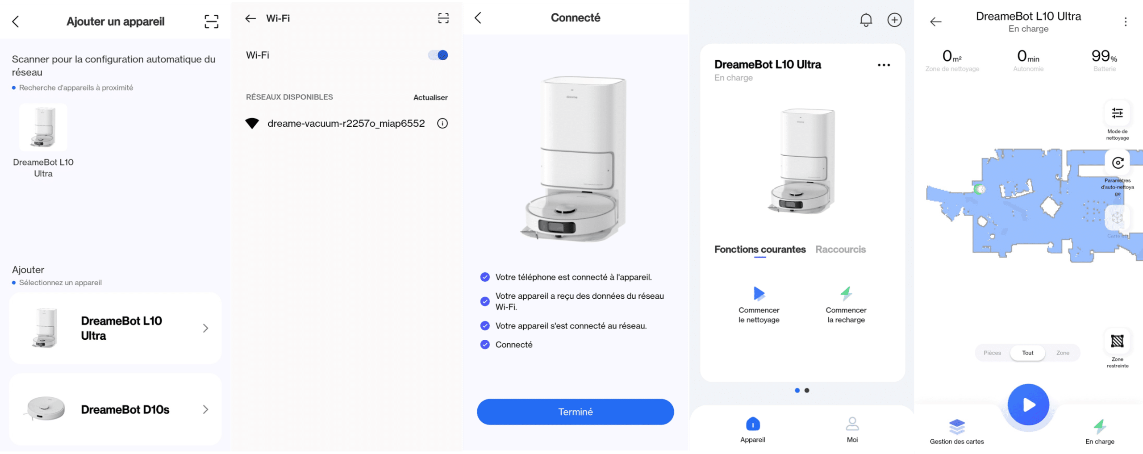Image resolution: width=1143 pixels, height=454 pixels.
Task: Go back from the Connecté screen
Action: tap(478, 18)
